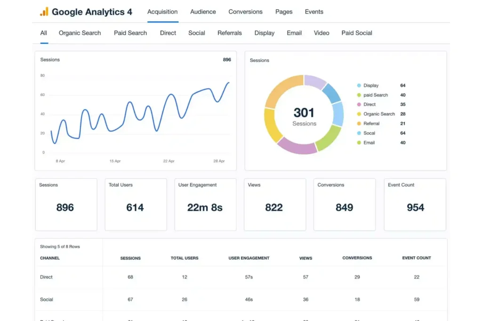Sort by the VIEWS column header
482x321 pixels.
point(305,258)
